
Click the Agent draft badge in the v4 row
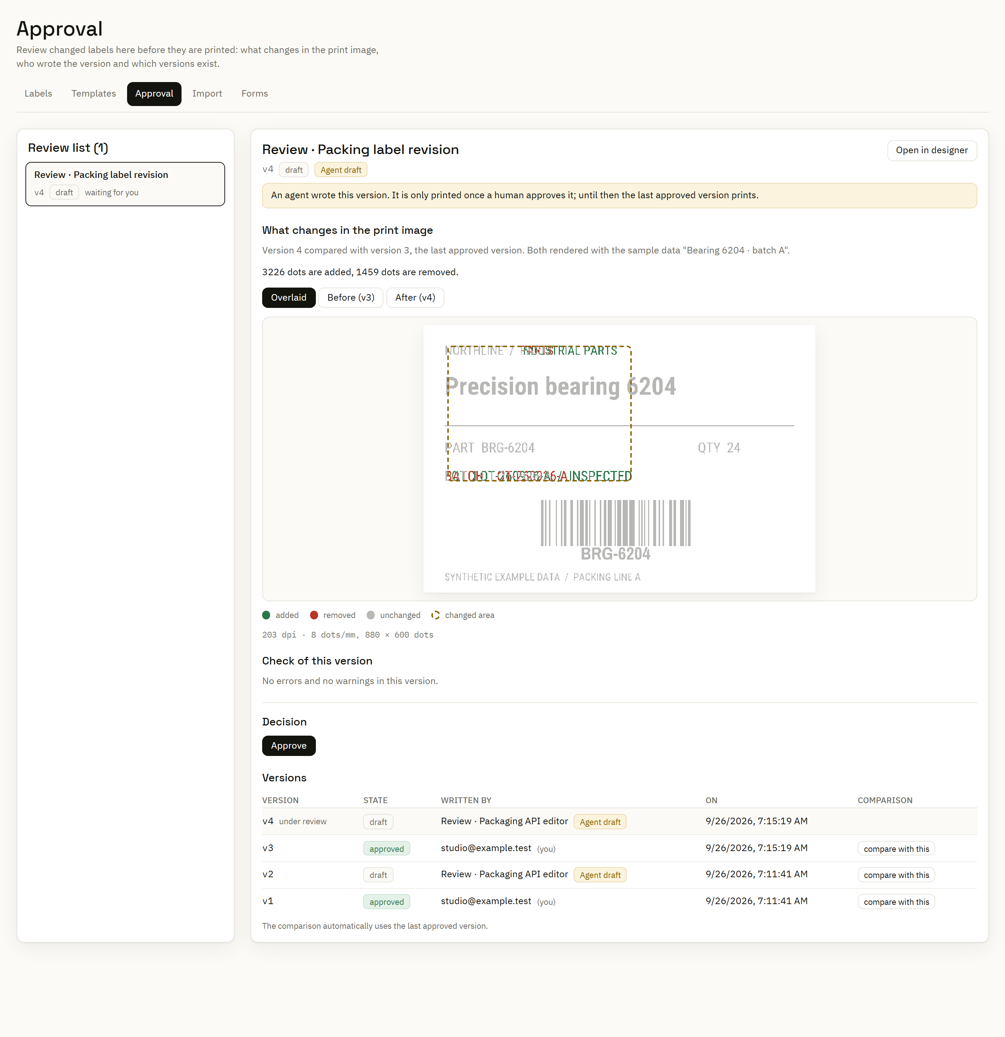(600, 822)
